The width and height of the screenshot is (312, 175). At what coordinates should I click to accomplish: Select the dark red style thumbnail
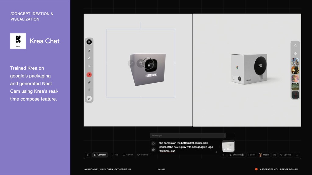(295, 95)
